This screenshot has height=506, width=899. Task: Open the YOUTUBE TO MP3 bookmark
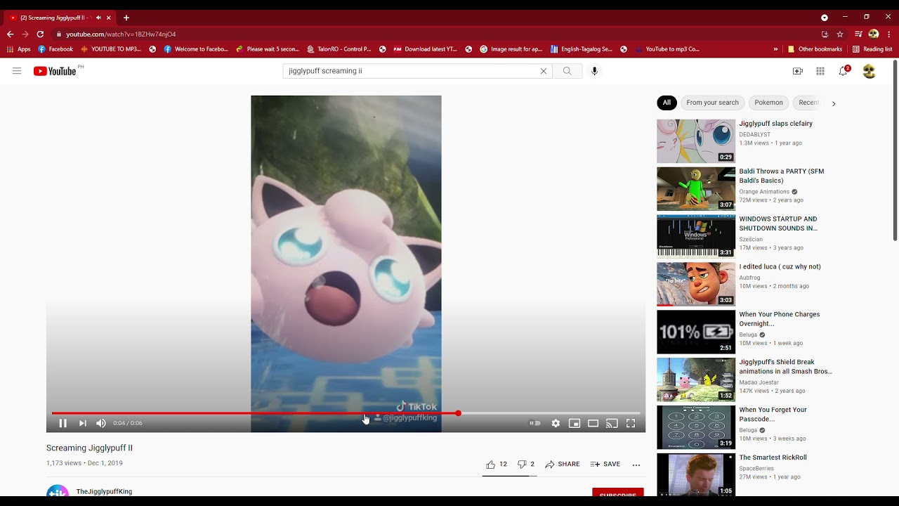click(111, 49)
